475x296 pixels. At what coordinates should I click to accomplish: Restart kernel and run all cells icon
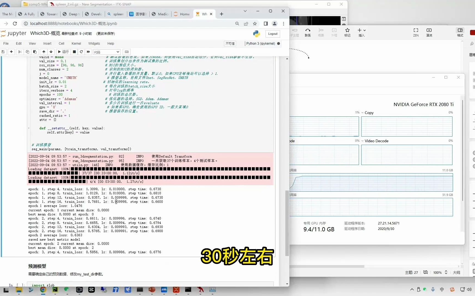88,52
